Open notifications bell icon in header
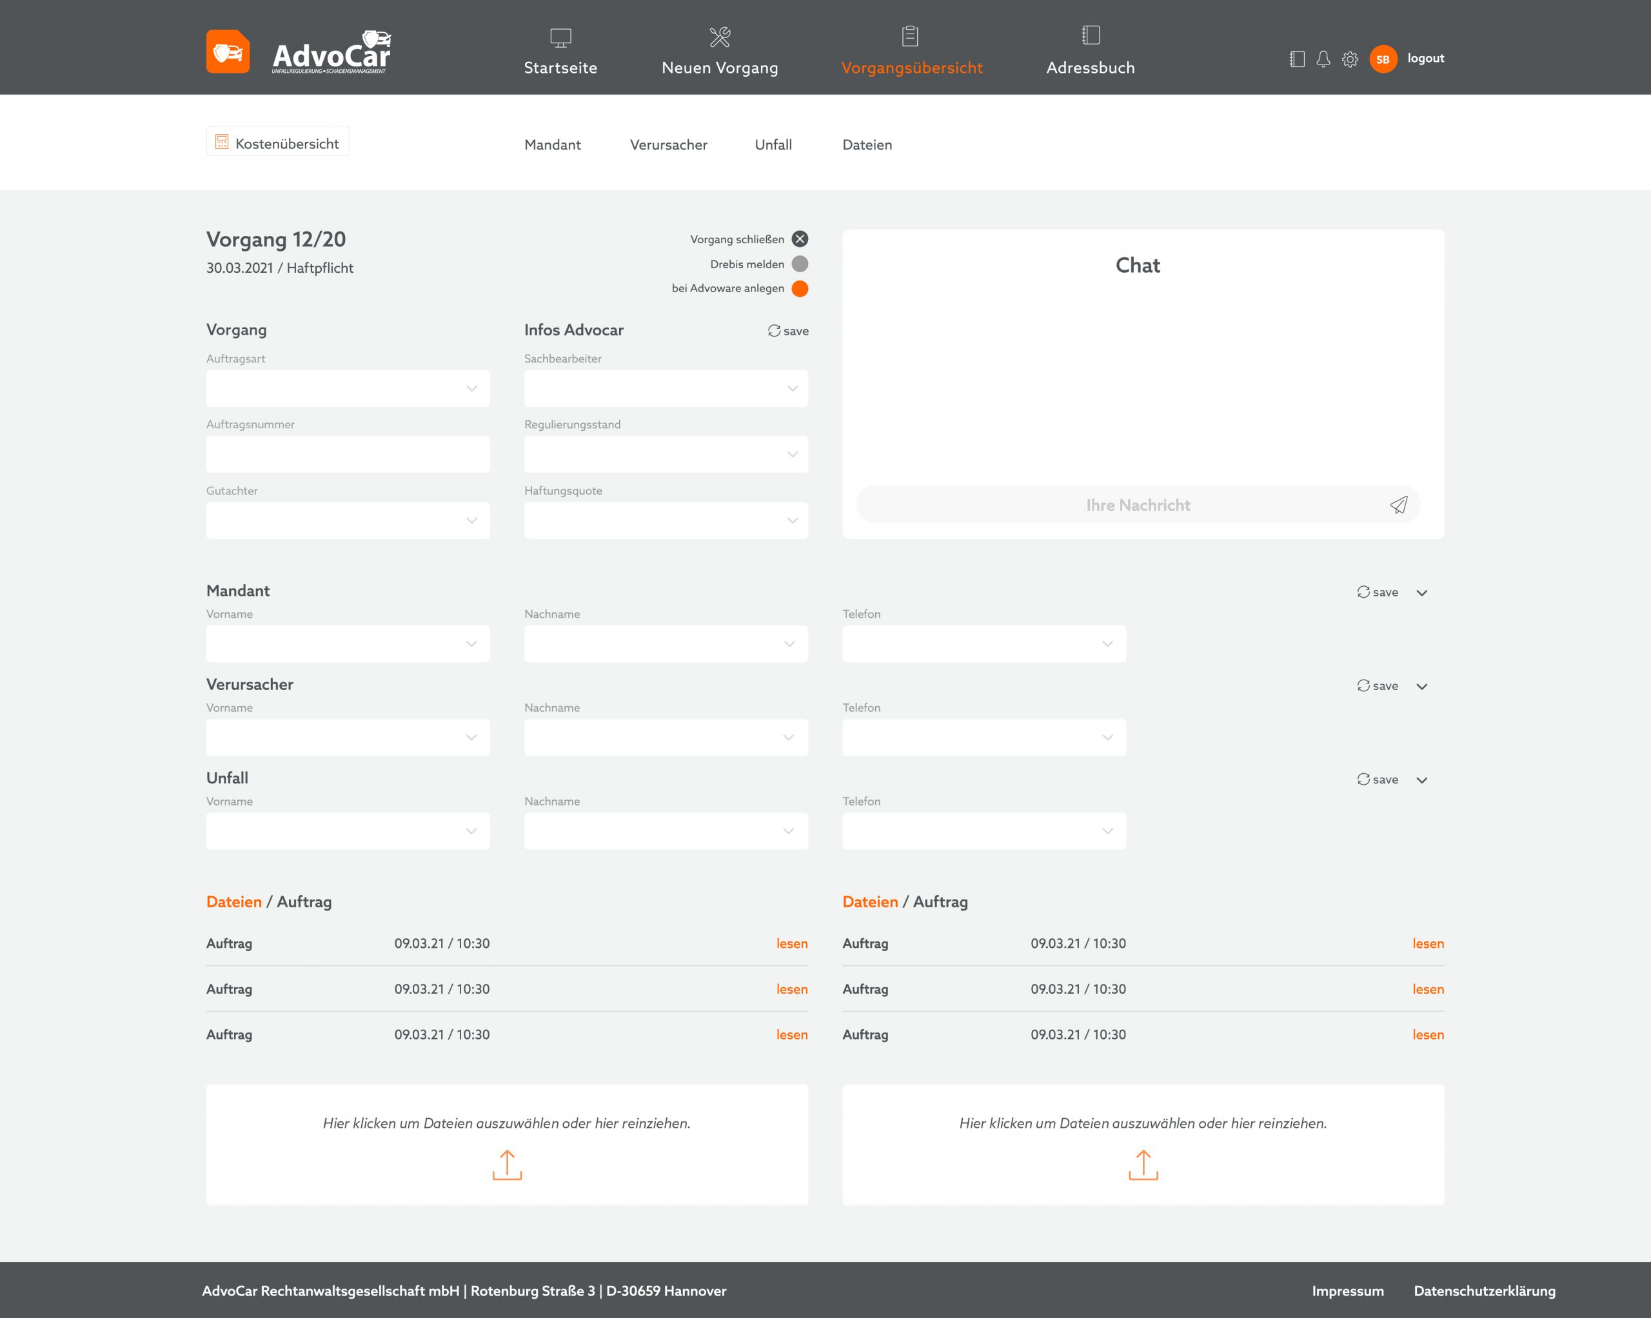Viewport: 1651px width, 1318px height. [x=1323, y=59]
